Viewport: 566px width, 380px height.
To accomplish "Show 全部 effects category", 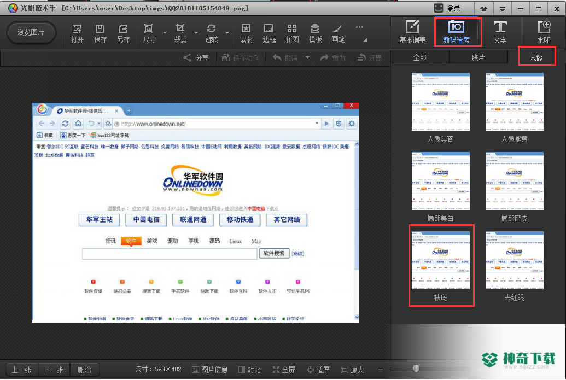I will (x=420, y=57).
